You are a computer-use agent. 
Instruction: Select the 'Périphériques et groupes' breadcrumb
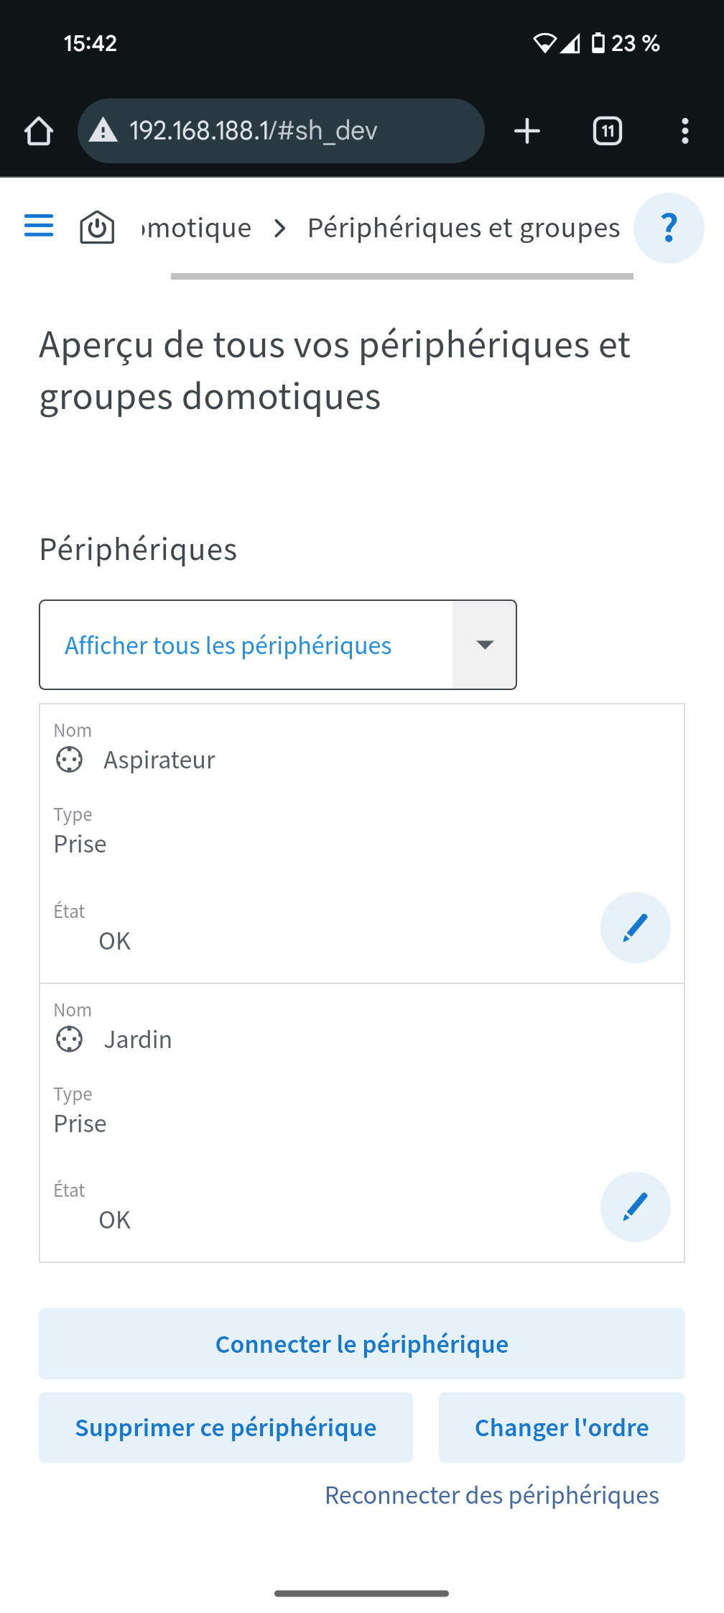tap(463, 228)
